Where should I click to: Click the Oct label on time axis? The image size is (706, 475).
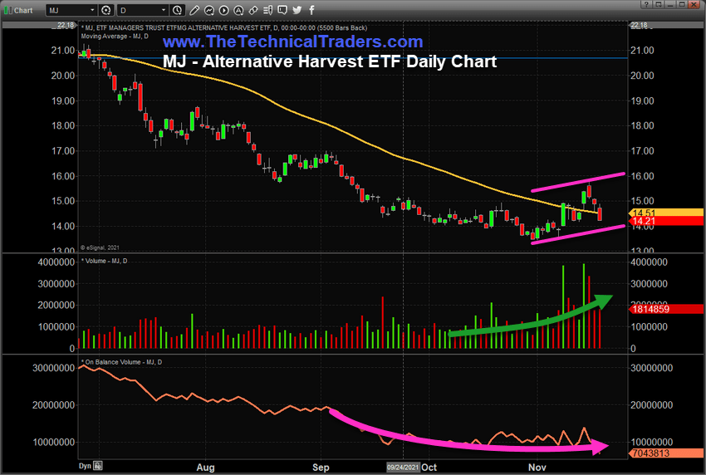pos(429,468)
